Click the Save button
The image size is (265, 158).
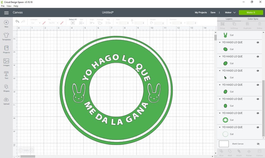pos(213,12)
